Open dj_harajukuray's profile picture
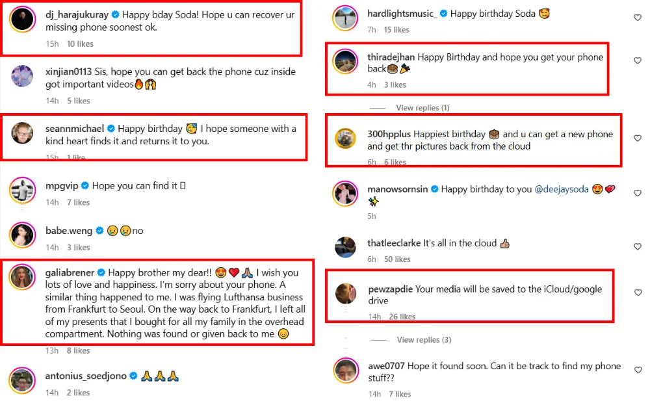Viewport: 650px width, 405px height. pyautogui.click(x=22, y=20)
